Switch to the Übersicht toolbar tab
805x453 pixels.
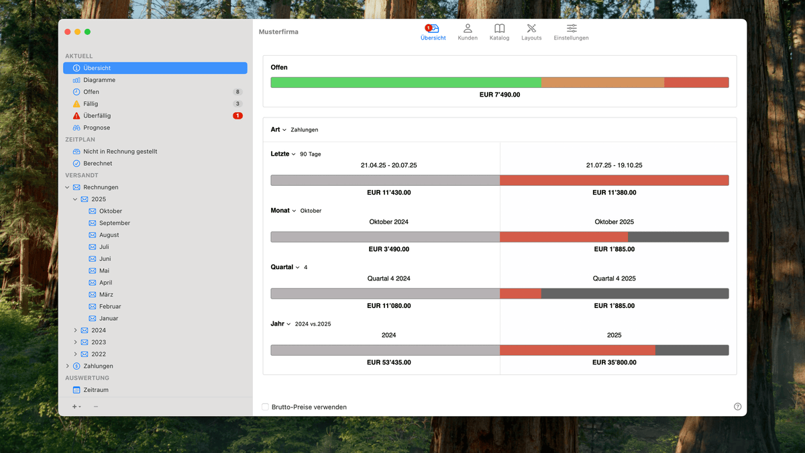pyautogui.click(x=433, y=32)
